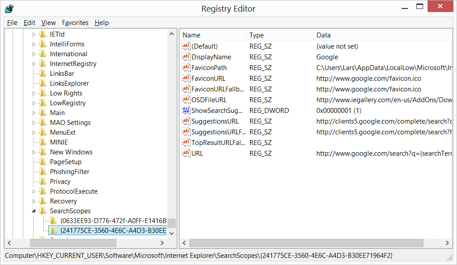Image resolution: width=457 pixels, height=265 pixels.
Task: Click the Recovery folder icon
Action: coord(43,201)
